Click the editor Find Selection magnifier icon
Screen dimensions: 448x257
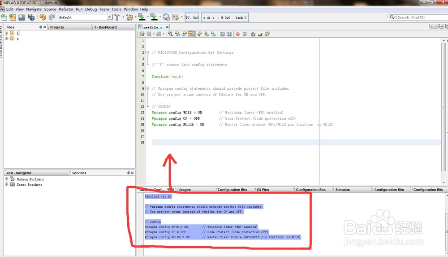pyautogui.click(x=170, y=34)
